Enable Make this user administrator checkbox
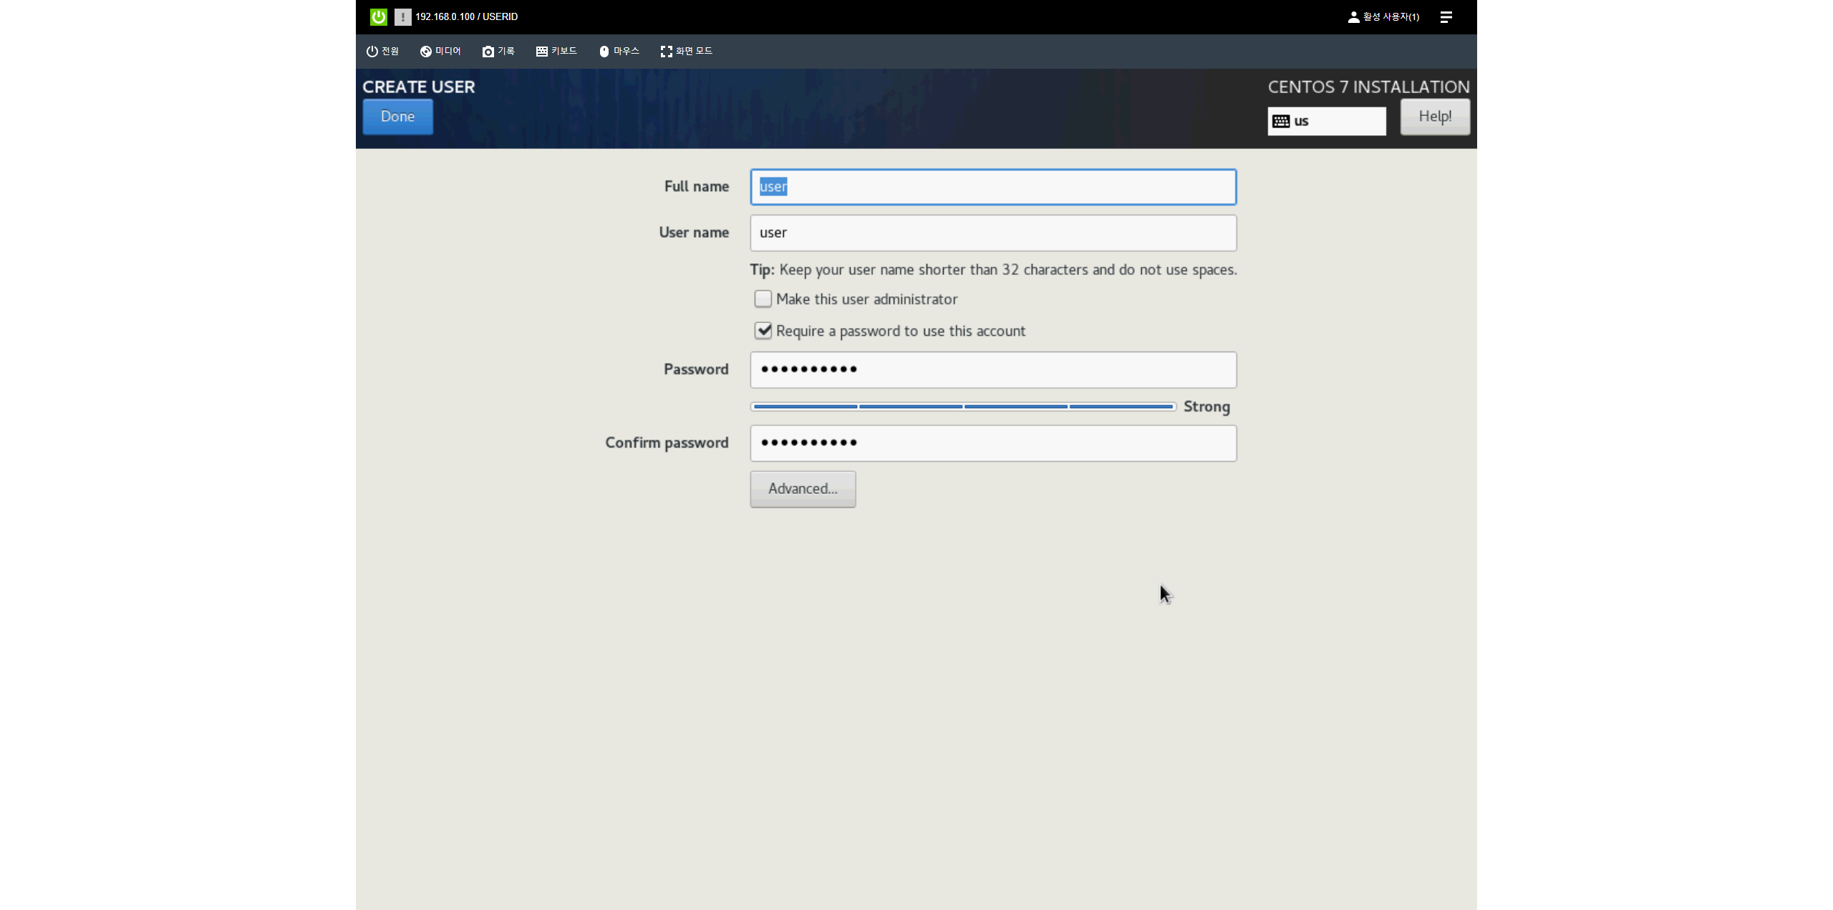The image size is (1833, 910). click(x=763, y=299)
